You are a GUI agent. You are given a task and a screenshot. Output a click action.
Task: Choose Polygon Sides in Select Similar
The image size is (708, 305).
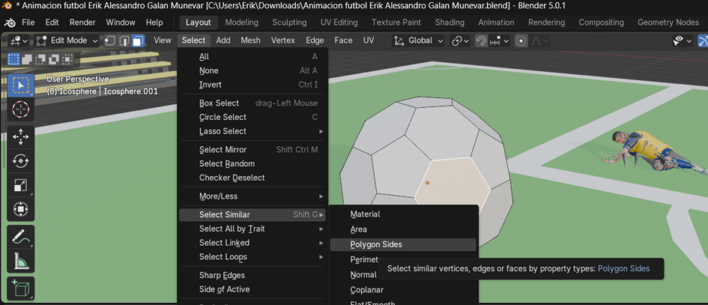pyautogui.click(x=403, y=245)
